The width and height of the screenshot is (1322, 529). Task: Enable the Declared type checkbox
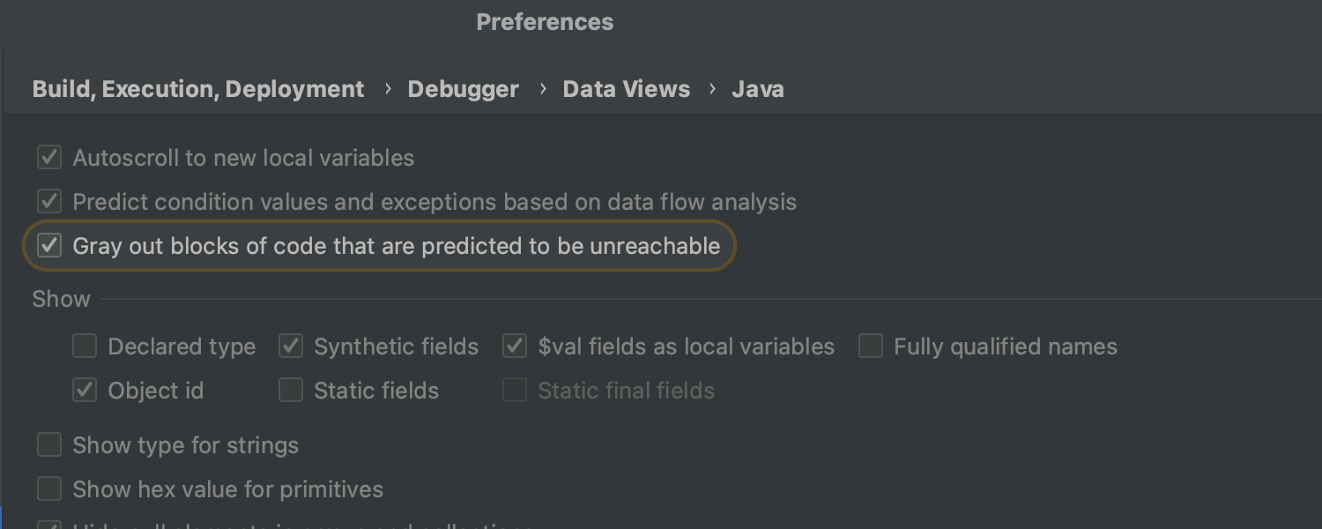[x=85, y=346]
